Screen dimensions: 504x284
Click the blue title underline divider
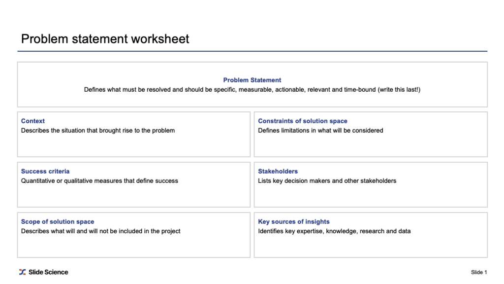(252, 51)
